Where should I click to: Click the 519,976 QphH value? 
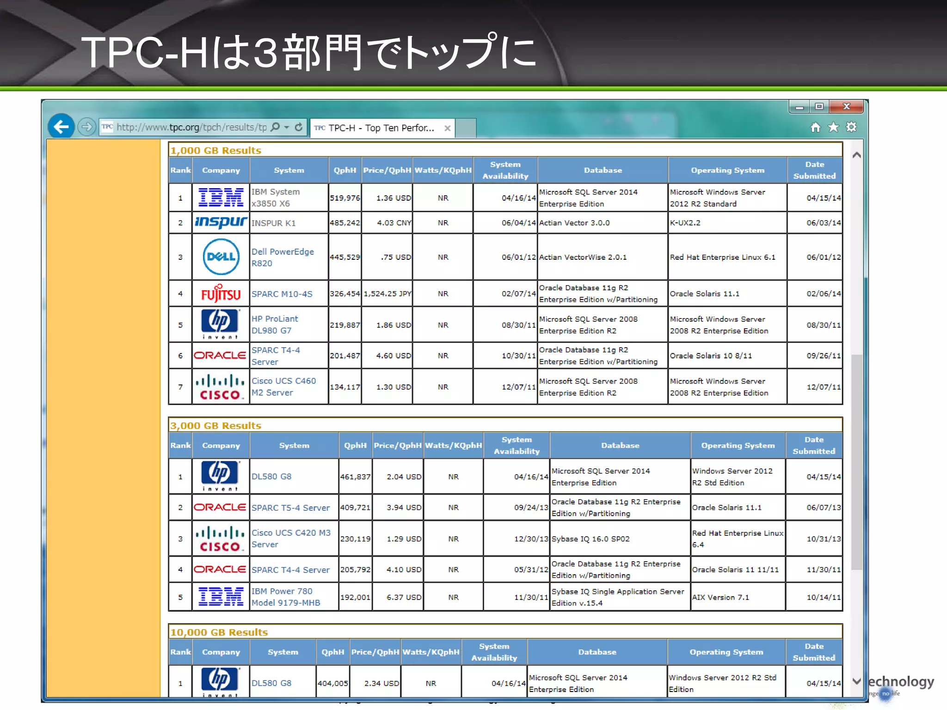pyautogui.click(x=344, y=198)
